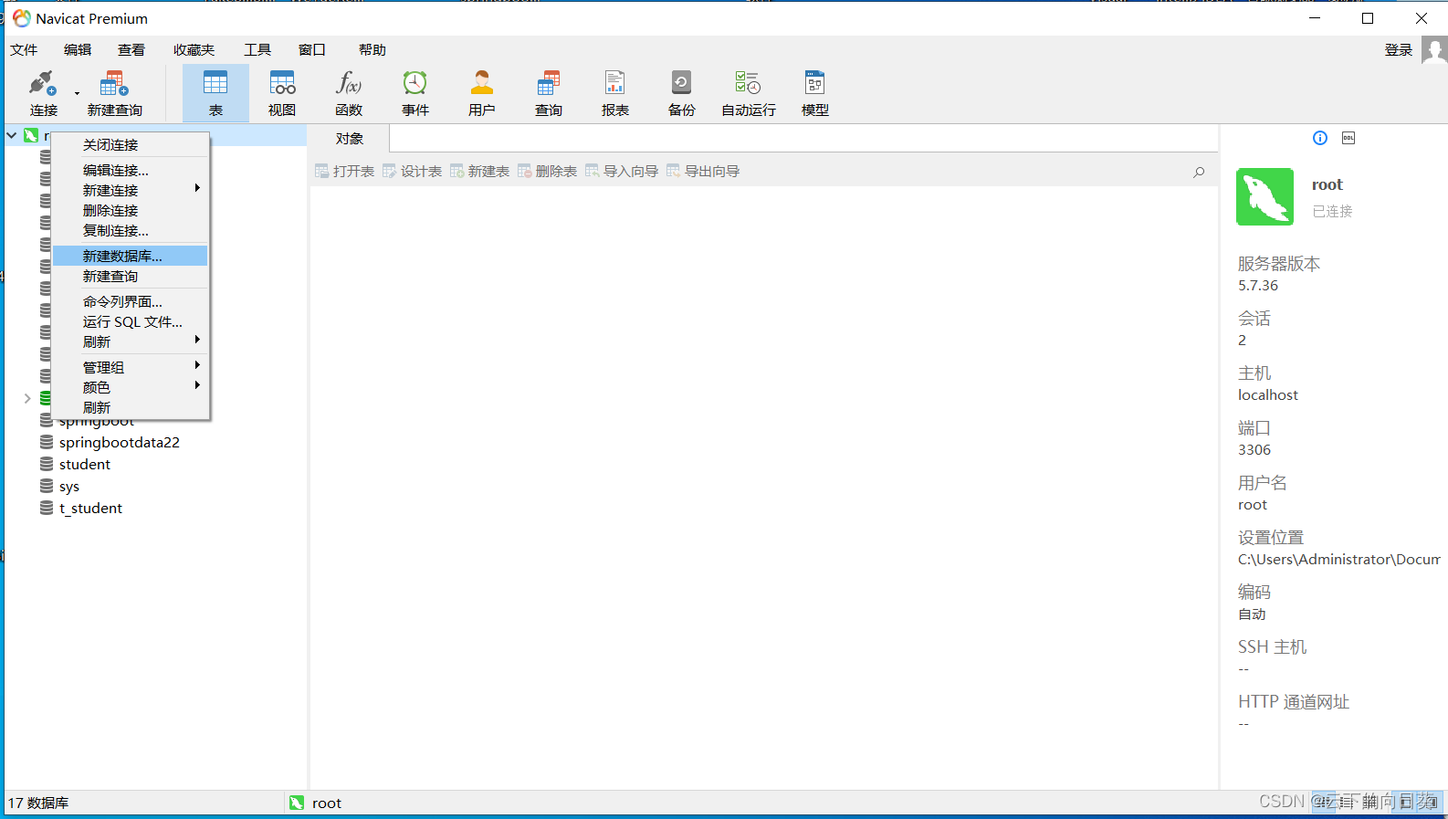Open the 备份 (Backup) toolbar icon
Image resolution: width=1448 pixels, height=819 pixels.
(x=682, y=93)
